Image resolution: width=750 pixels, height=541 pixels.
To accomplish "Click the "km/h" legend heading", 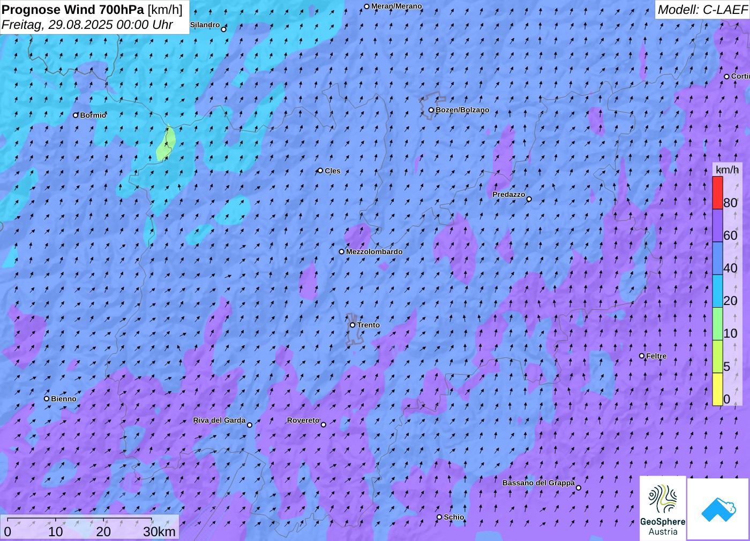I will pyautogui.click(x=727, y=170).
